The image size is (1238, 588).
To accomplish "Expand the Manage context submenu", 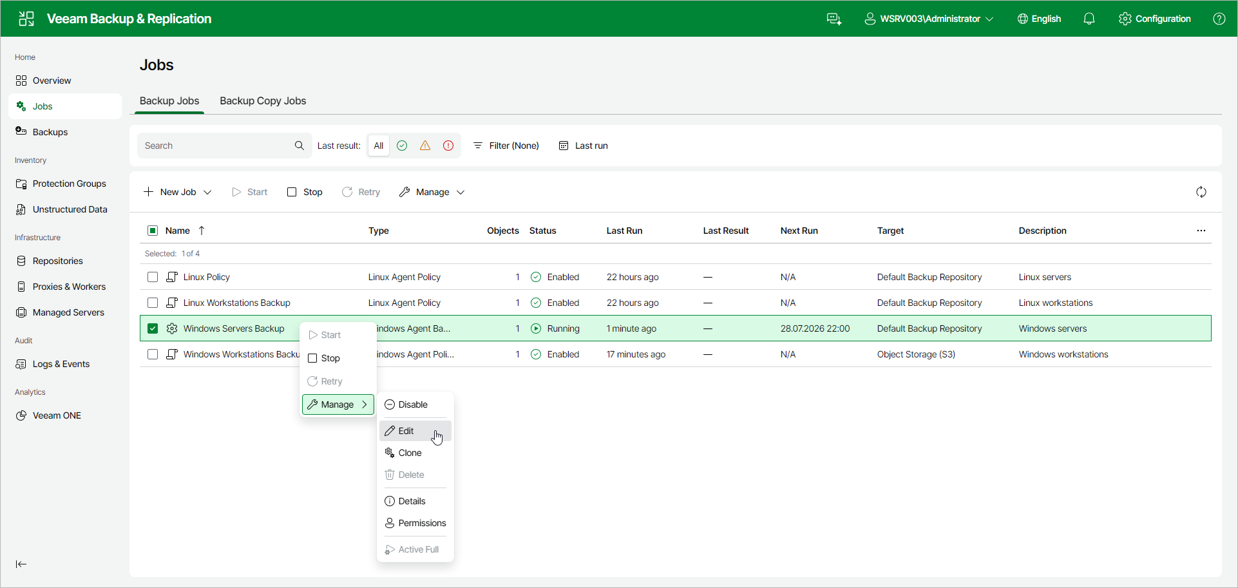I will [338, 404].
